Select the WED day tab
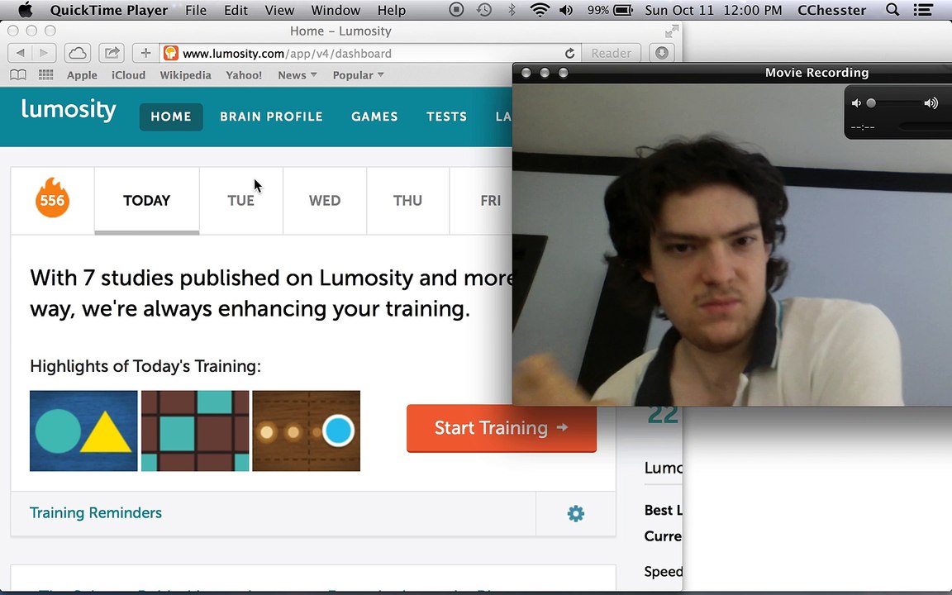The width and height of the screenshot is (952, 595). pos(325,200)
